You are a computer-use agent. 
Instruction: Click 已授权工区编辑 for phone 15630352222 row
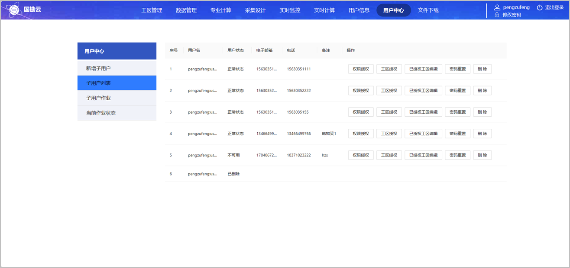423,90
